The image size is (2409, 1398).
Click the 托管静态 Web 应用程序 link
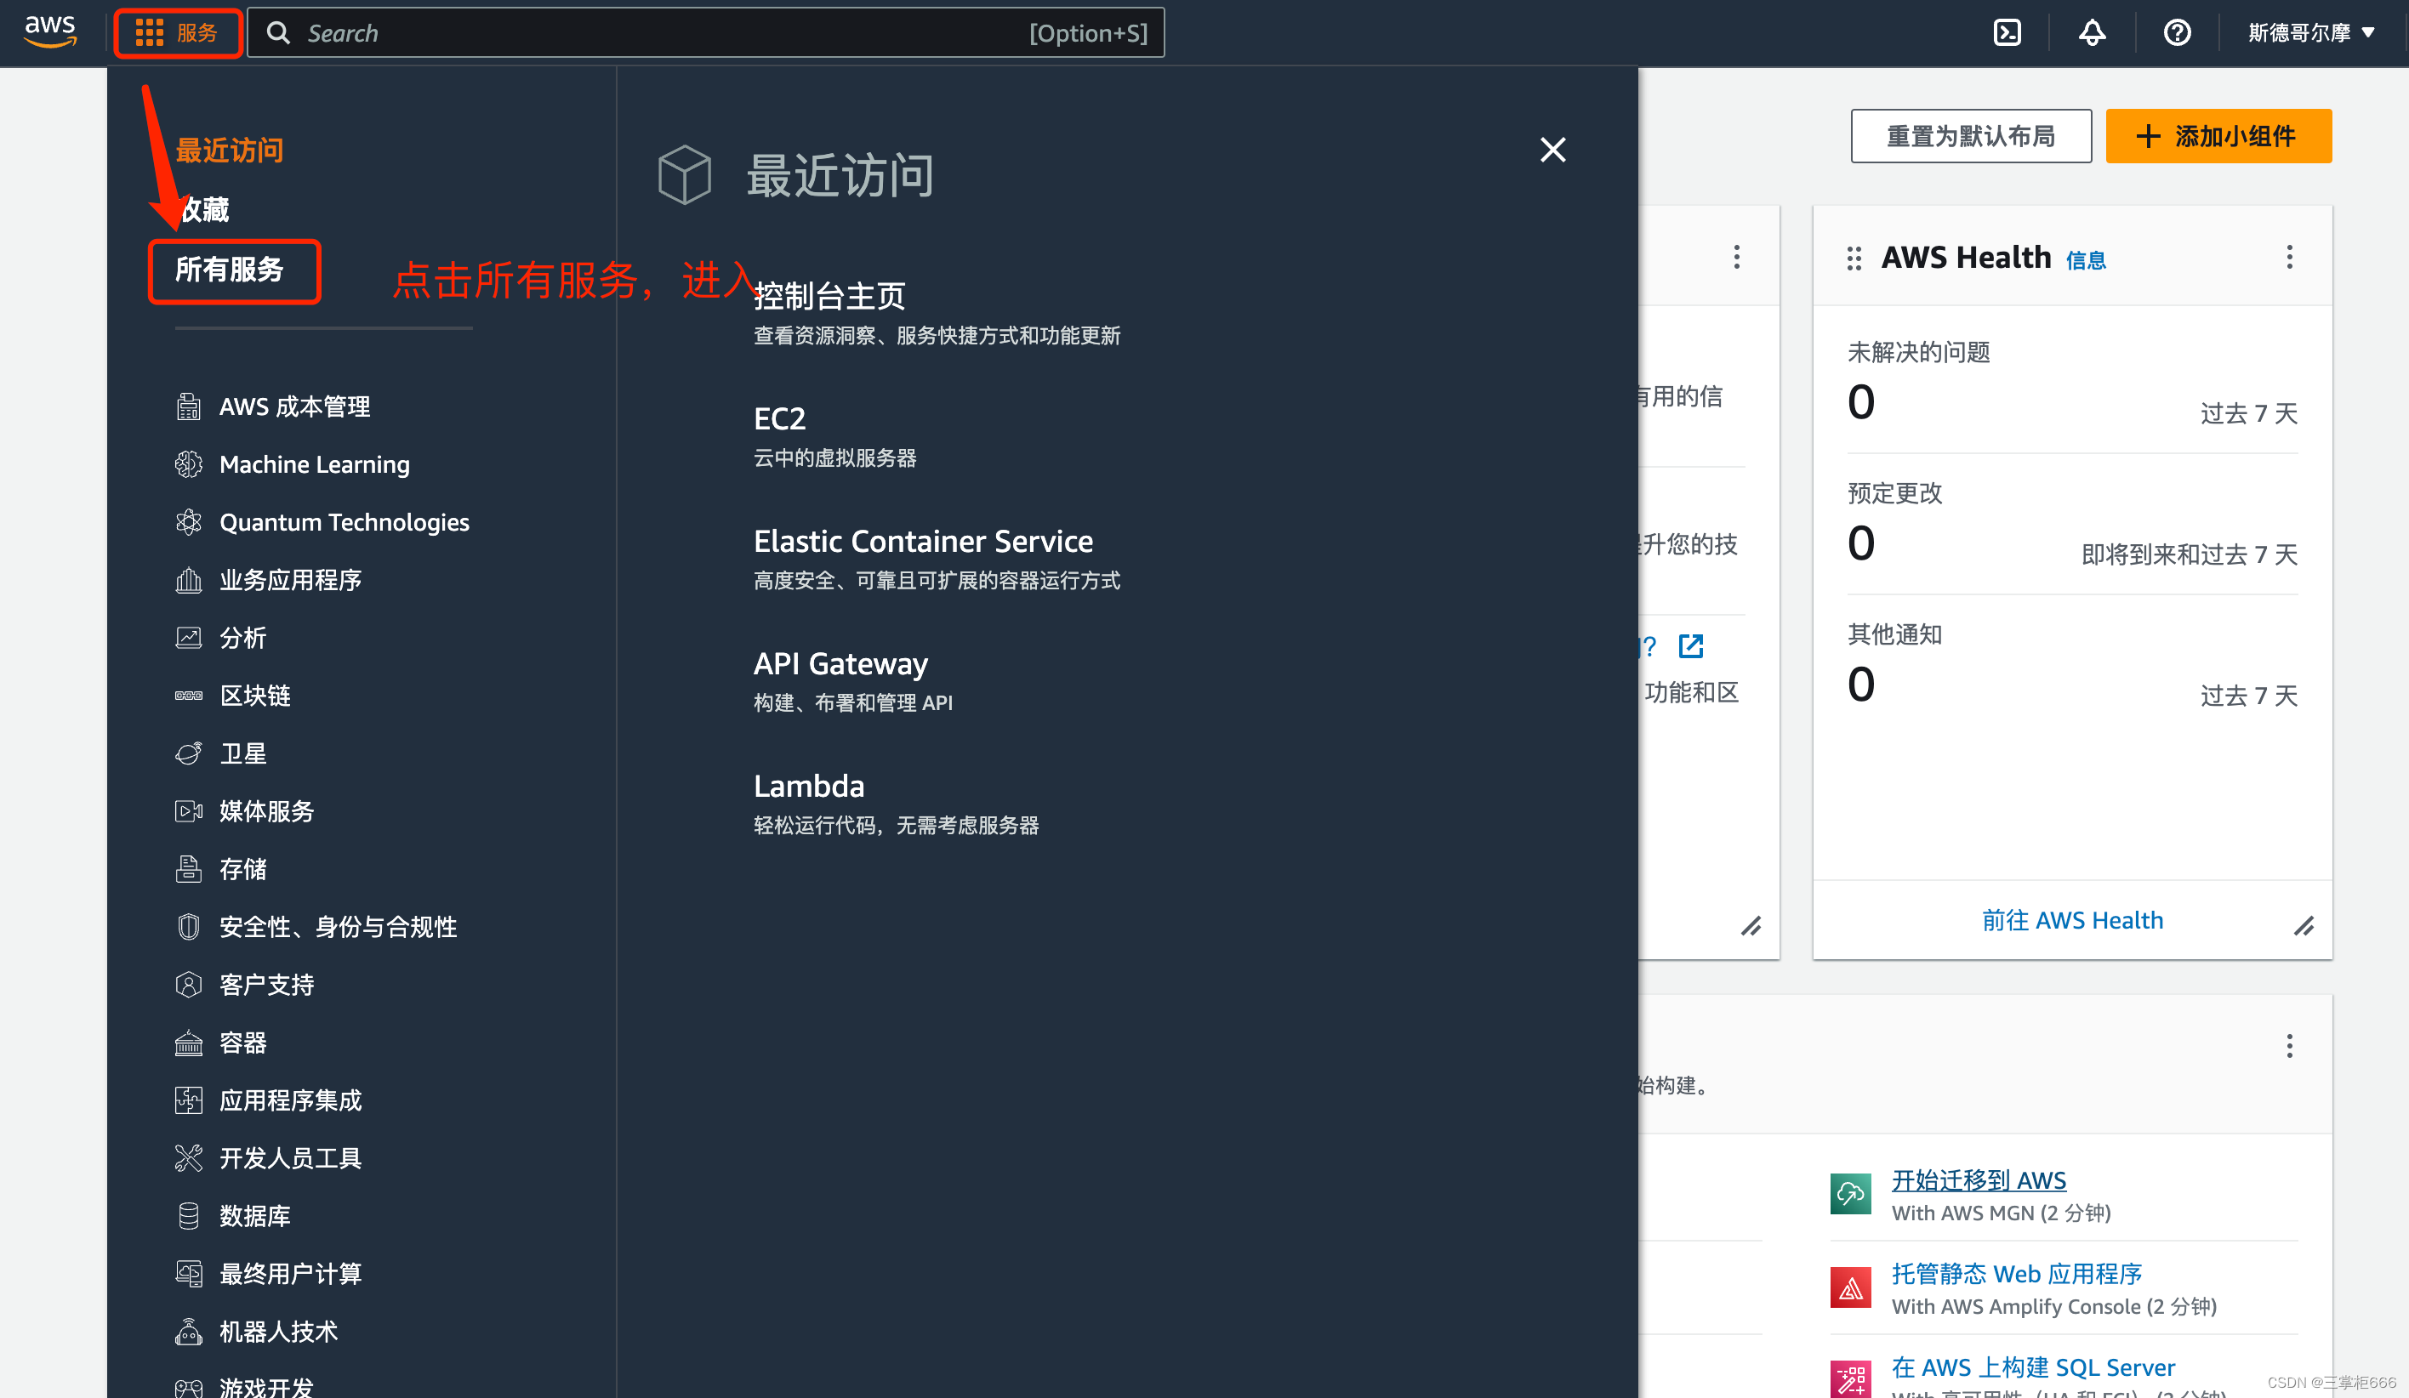tap(2016, 1273)
